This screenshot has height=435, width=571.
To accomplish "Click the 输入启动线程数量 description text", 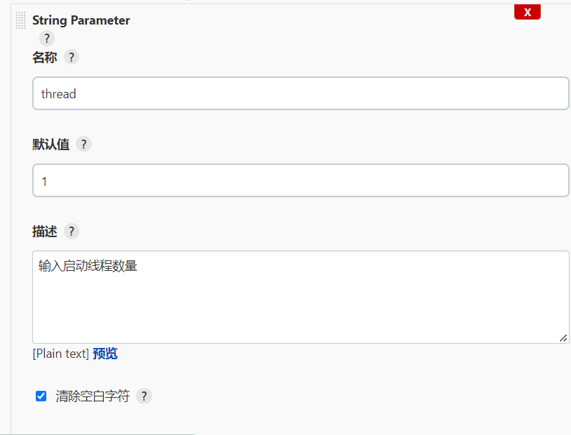I will [x=88, y=266].
